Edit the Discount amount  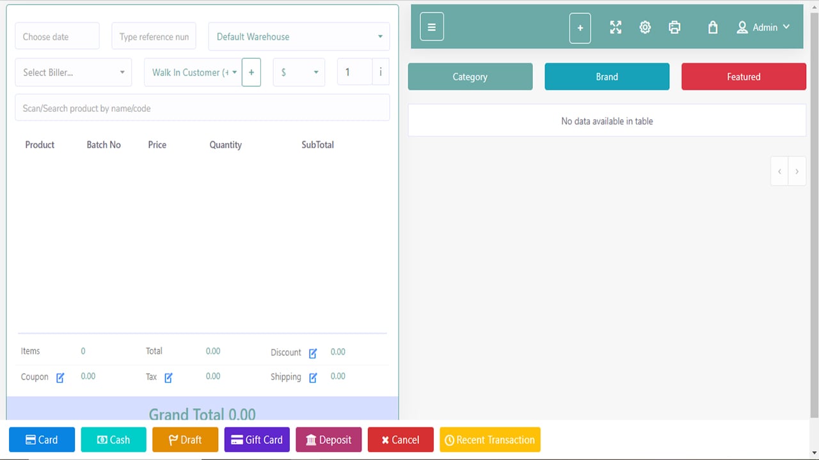[313, 353]
